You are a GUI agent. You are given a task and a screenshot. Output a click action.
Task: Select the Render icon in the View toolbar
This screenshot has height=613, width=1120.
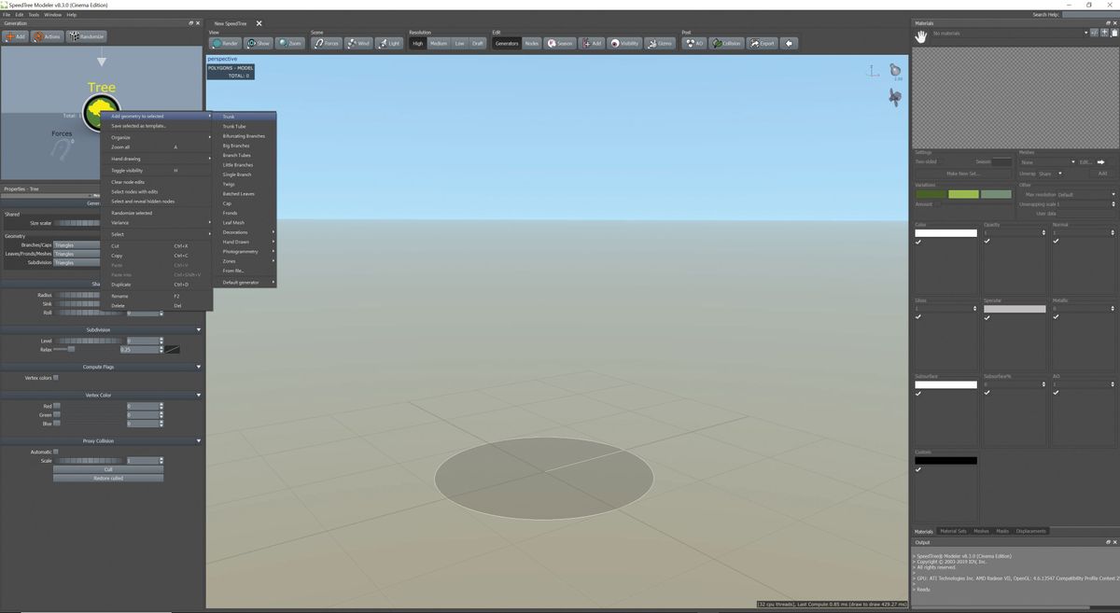coord(225,43)
